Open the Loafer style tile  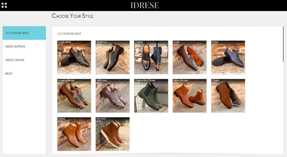[190, 58]
